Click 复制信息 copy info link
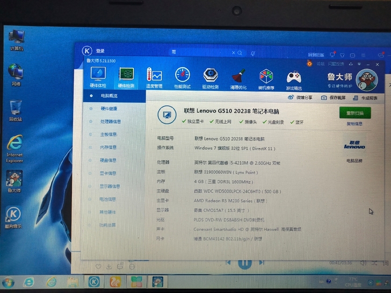391x293 pixels. coord(354,124)
